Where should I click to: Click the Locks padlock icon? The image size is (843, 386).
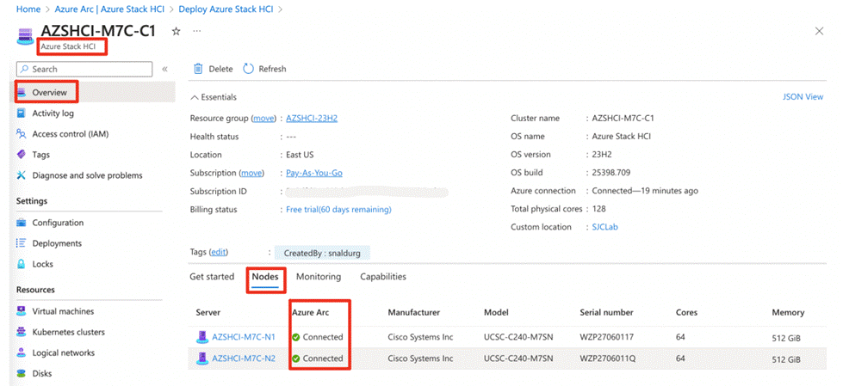(x=22, y=264)
